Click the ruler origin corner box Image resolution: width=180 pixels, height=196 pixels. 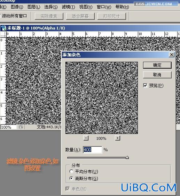coord(3,34)
